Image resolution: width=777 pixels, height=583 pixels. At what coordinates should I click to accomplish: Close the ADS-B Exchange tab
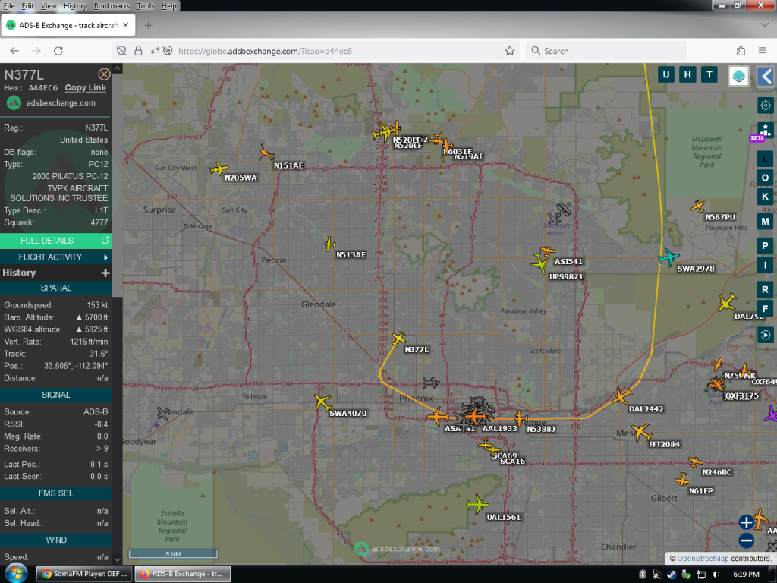click(x=126, y=25)
